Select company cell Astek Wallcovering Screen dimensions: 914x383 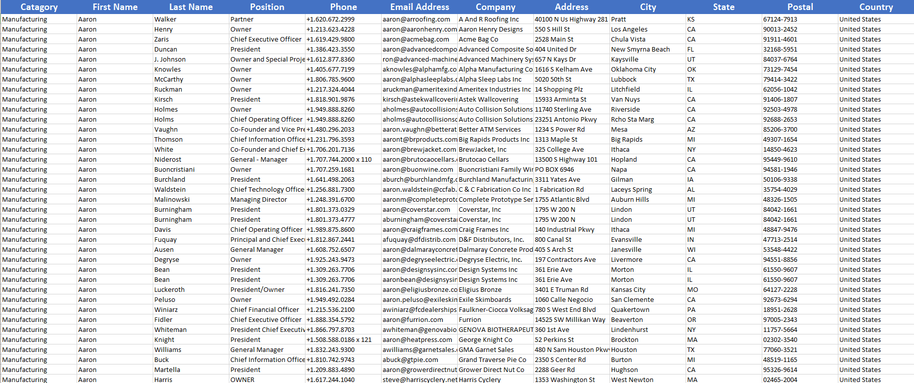point(495,99)
